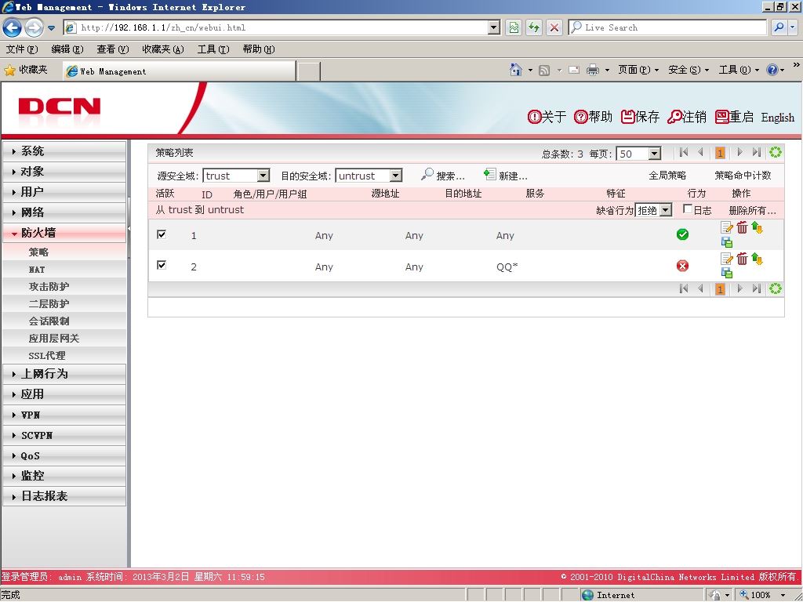Screen dimensions: 803x602
Task: Uncheck the active checkbox for policy 1
Action: (x=162, y=234)
